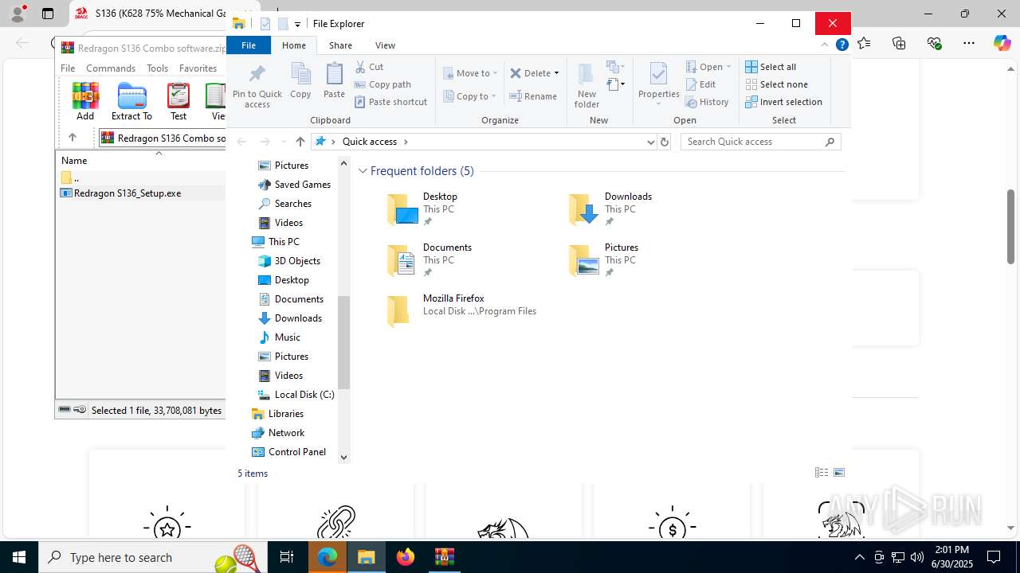Click History in Open group
The image size is (1020, 573).
tap(707, 102)
